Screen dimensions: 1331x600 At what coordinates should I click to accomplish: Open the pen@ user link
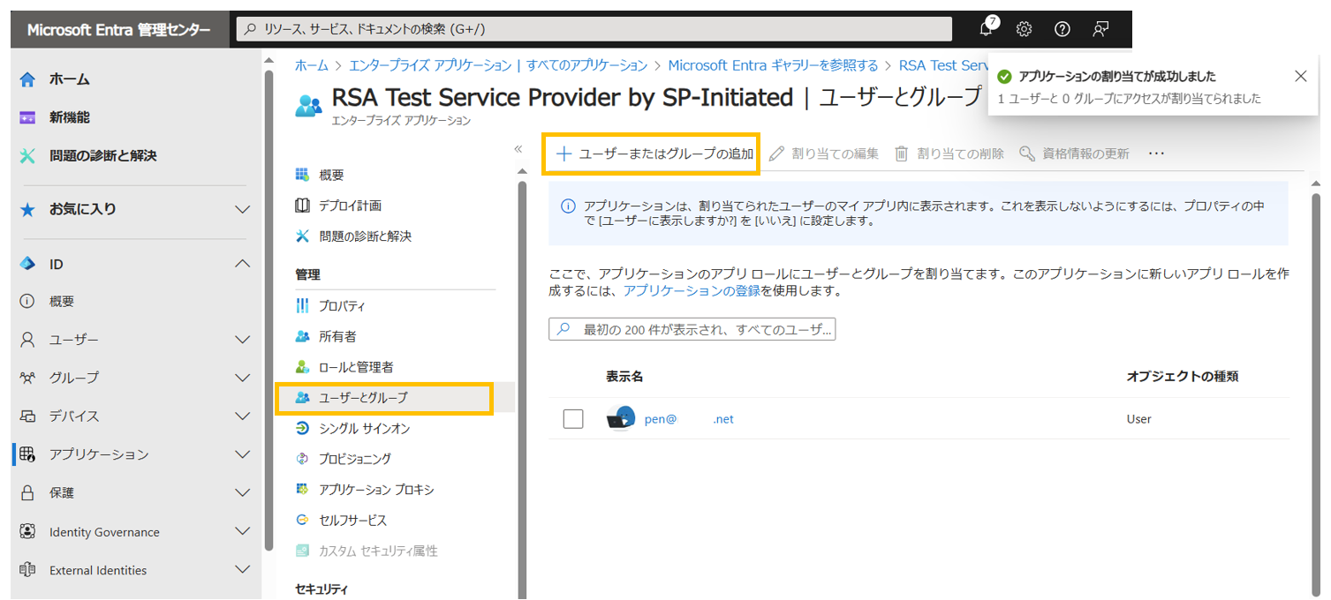click(x=689, y=419)
